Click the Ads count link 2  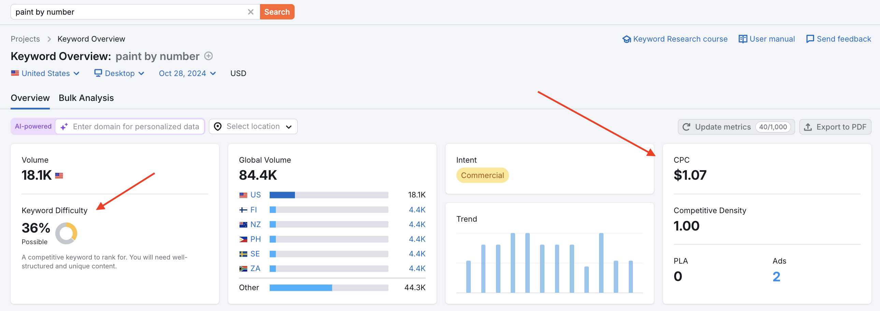(x=776, y=277)
